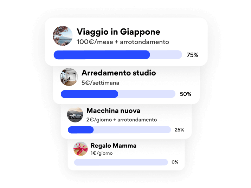251x188 pixels.
Task: Click the 2€/giorno + arrotondamento savings rule
Action: (122, 120)
